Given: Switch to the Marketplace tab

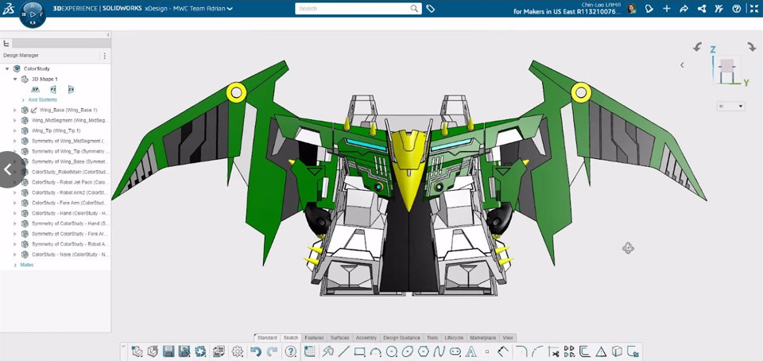Looking at the screenshot, I should [x=483, y=338].
